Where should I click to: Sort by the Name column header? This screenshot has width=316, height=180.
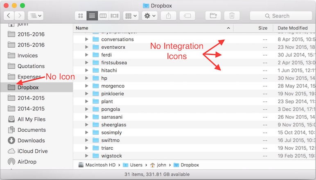click(x=153, y=28)
